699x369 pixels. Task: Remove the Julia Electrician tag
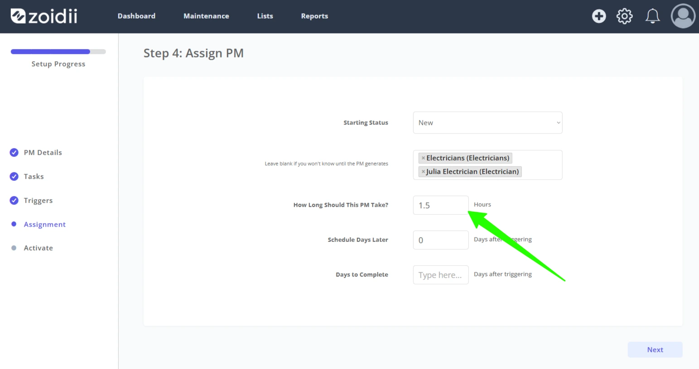coord(423,172)
